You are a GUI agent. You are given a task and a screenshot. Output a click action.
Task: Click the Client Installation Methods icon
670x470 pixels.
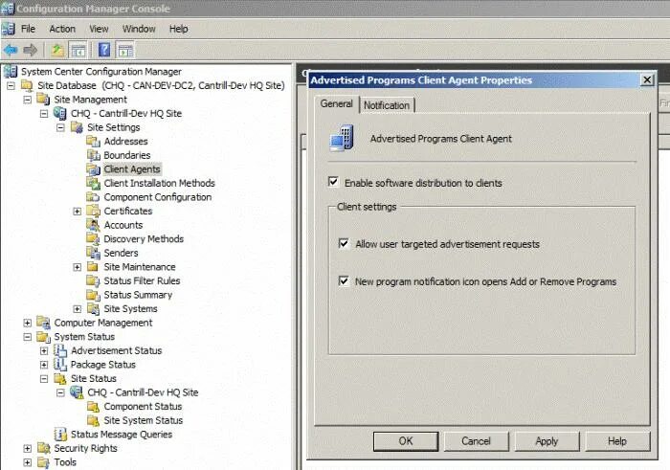click(93, 183)
